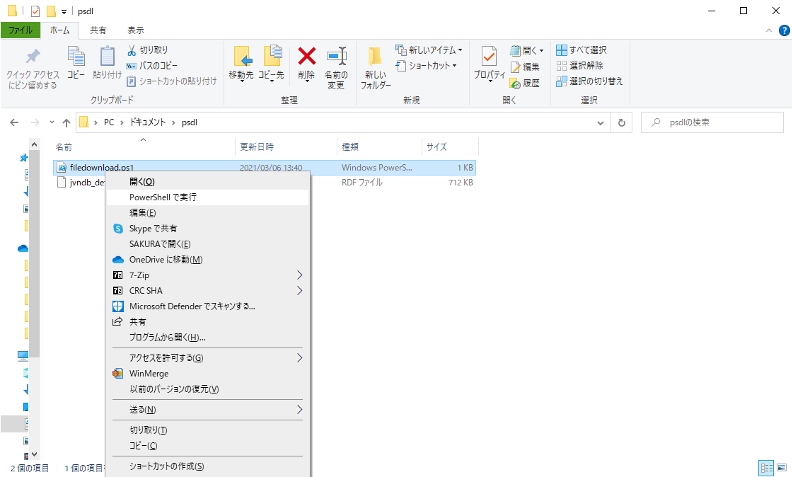Click Select None (選択解除)

pyautogui.click(x=580, y=66)
